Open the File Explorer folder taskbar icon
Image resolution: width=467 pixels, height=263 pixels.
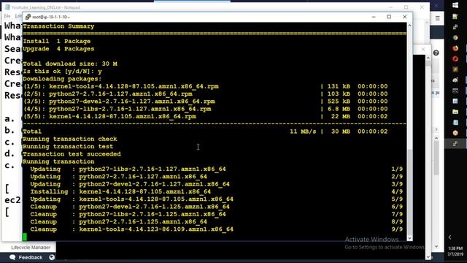(x=455, y=112)
